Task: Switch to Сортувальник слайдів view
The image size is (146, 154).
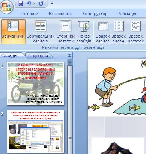Action: [x=40, y=32]
